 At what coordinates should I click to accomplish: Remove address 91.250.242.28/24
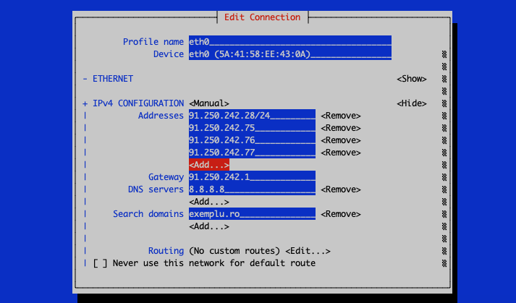click(x=341, y=116)
